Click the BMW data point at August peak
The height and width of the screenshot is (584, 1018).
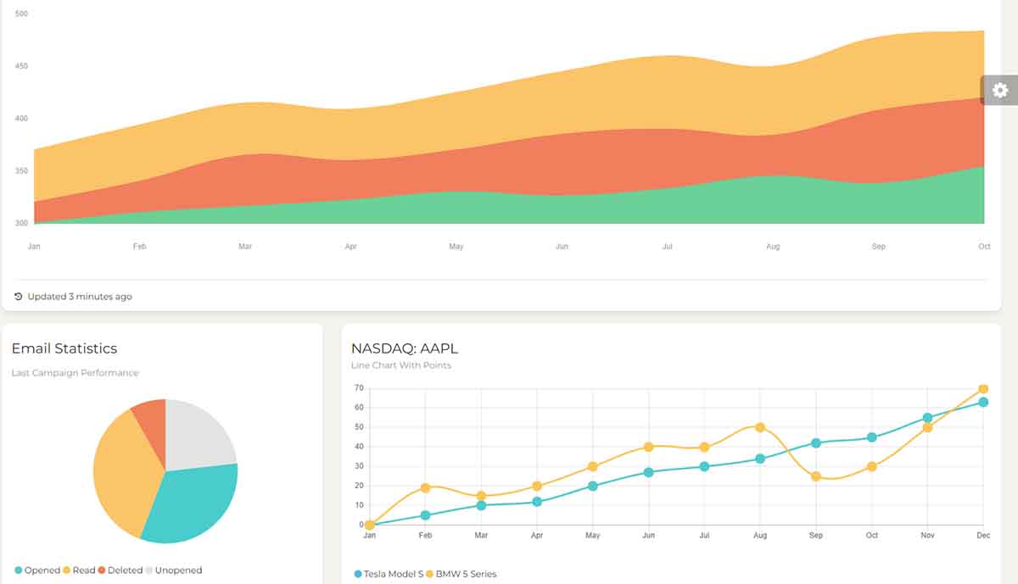point(761,427)
